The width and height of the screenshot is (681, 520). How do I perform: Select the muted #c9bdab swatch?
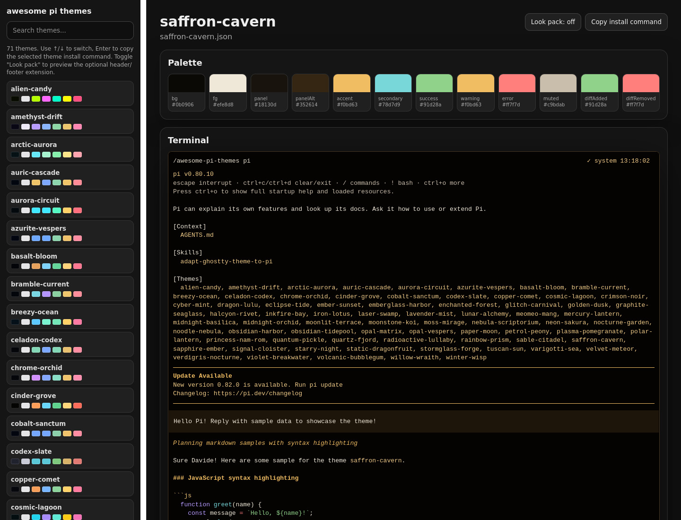coord(558,93)
